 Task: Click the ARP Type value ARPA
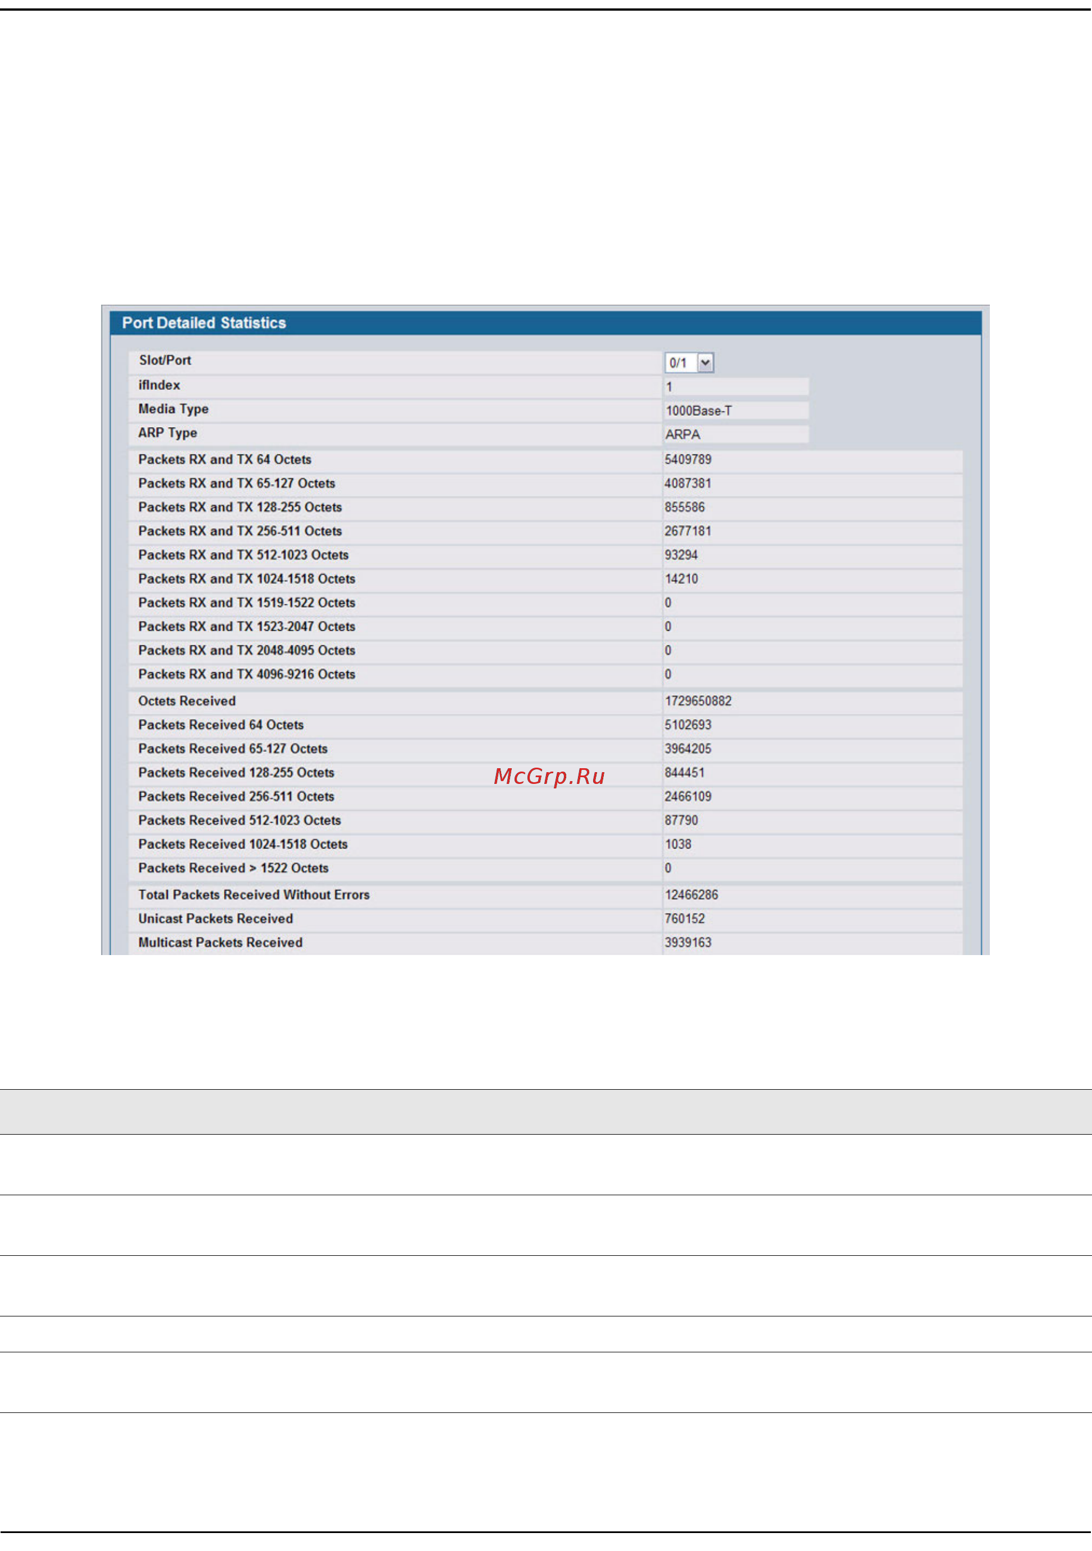point(736,434)
